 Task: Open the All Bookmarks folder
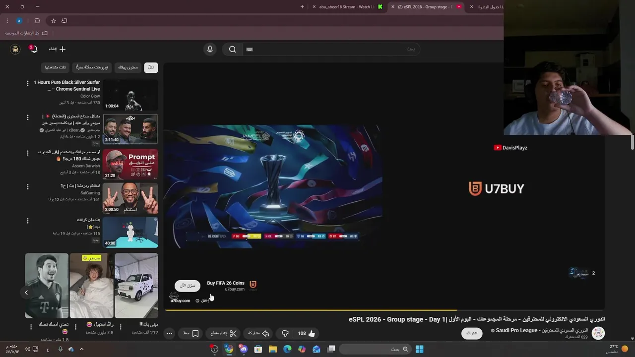26,33
